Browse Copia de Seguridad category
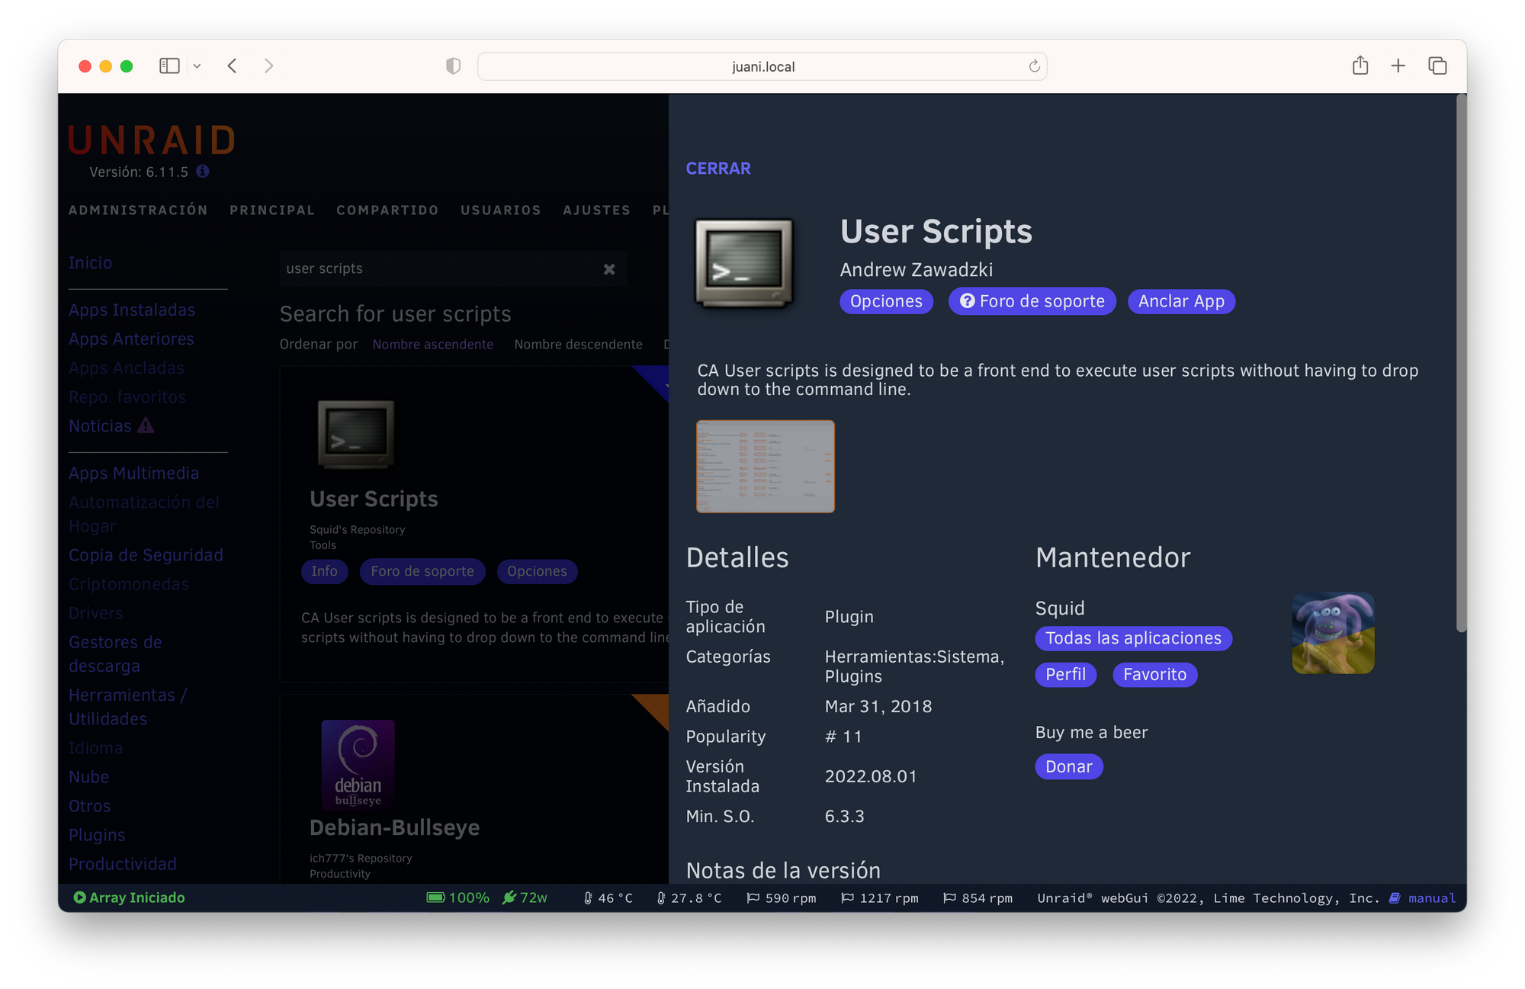 (x=146, y=554)
